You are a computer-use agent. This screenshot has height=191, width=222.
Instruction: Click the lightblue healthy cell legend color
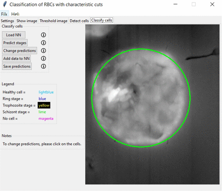(x=46, y=92)
